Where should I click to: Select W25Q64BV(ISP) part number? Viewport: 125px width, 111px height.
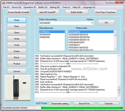click(91, 43)
